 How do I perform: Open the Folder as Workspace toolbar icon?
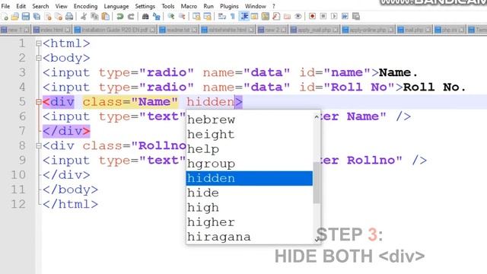click(x=288, y=17)
